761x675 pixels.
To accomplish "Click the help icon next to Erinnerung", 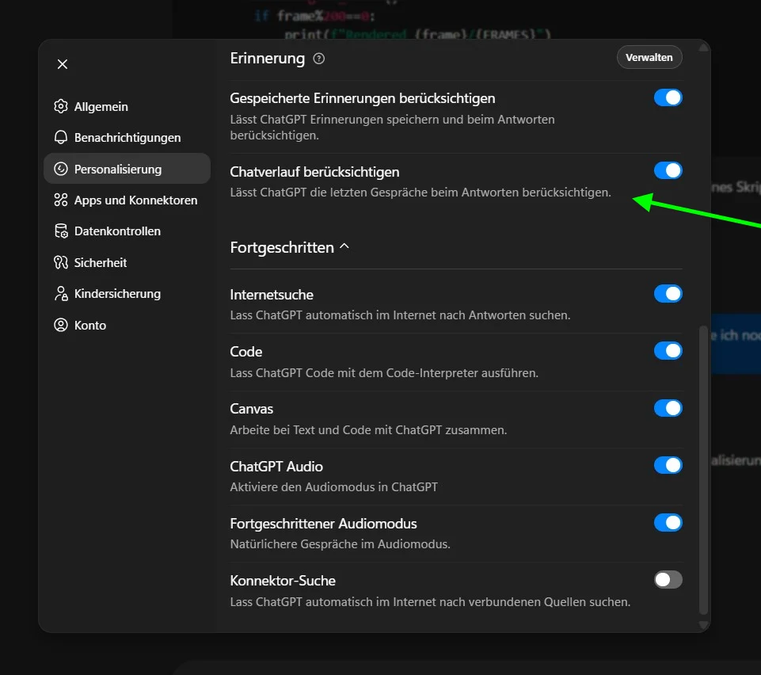I will pos(319,59).
